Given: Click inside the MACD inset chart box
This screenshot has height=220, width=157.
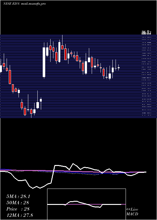Looking at the screenshot, I should click(x=86, y=204).
